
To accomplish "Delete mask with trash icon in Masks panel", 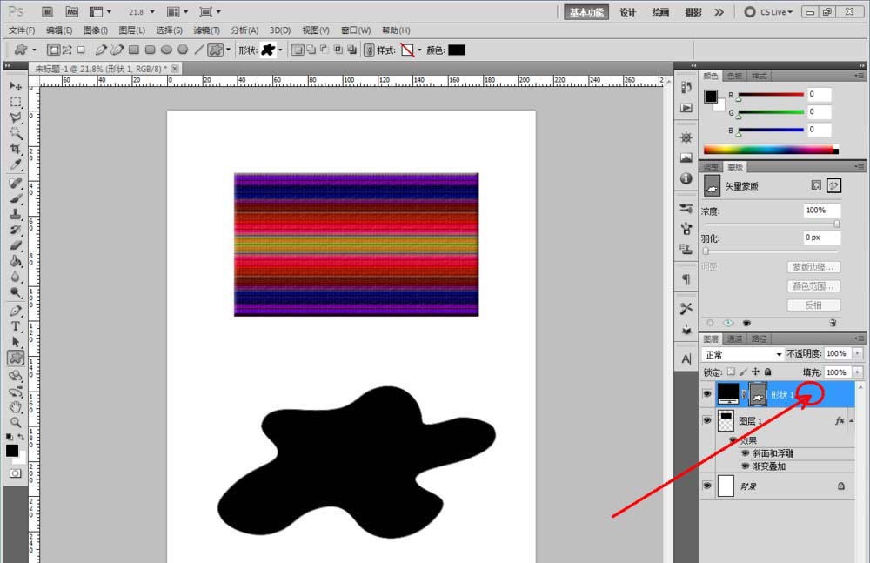I will tap(833, 323).
